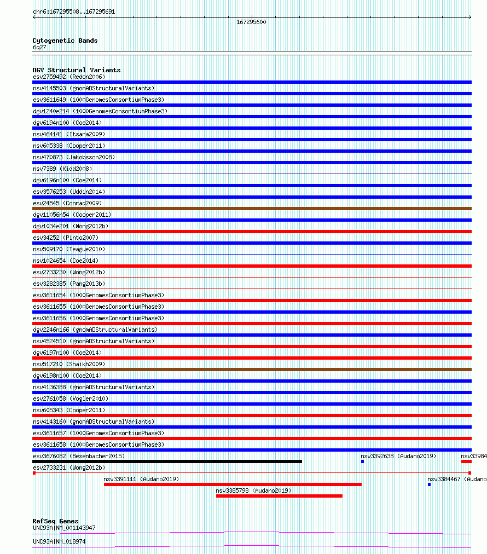Select the nsv4145503 (gnomADStructuralVariants) label
This screenshot has height=554, width=487.
point(94,88)
